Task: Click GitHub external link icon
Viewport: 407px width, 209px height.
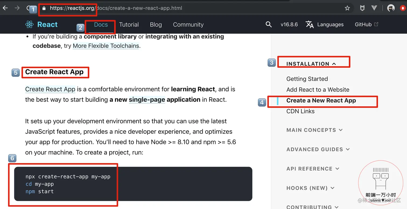Action: (x=376, y=24)
